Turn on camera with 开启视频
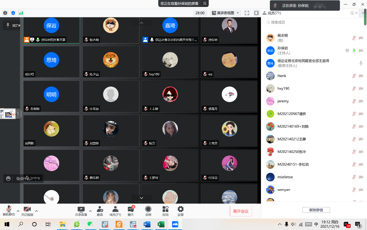The width and height of the screenshot is (367, 230). pos(27,209)
